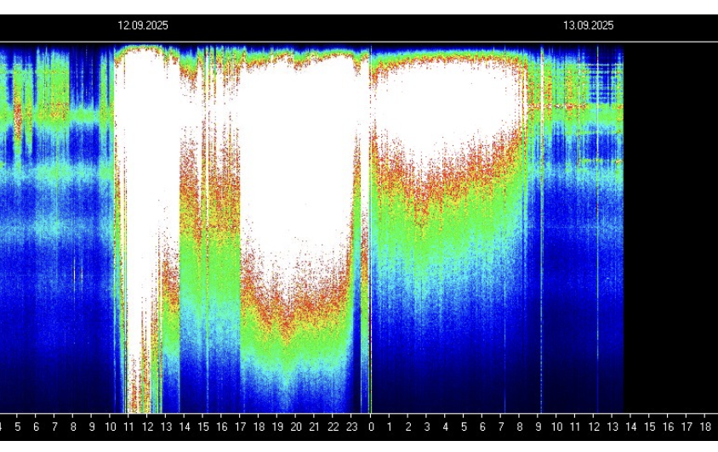Choose hour 14 after data ends
Viewport: 718px width, 452px height.
click(x=631, y=427)
